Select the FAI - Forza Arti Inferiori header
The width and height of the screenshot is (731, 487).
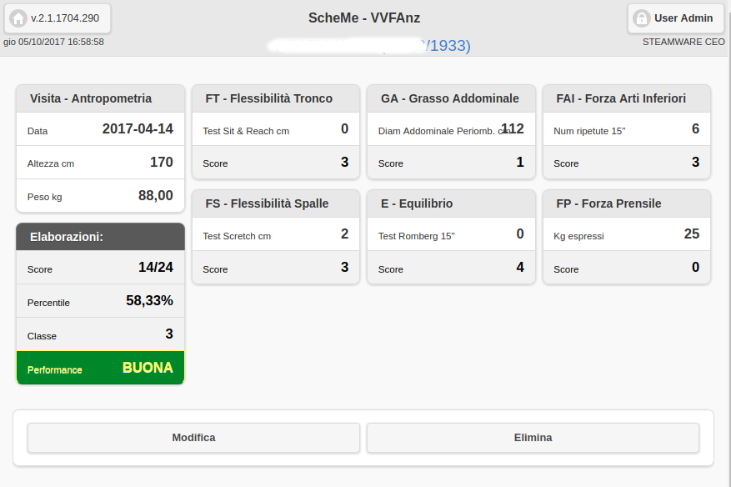tap(627, 98)
